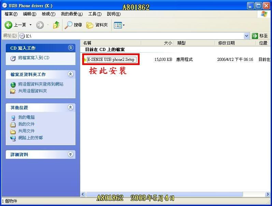Sort by the 大小 column header

[158, 43]
